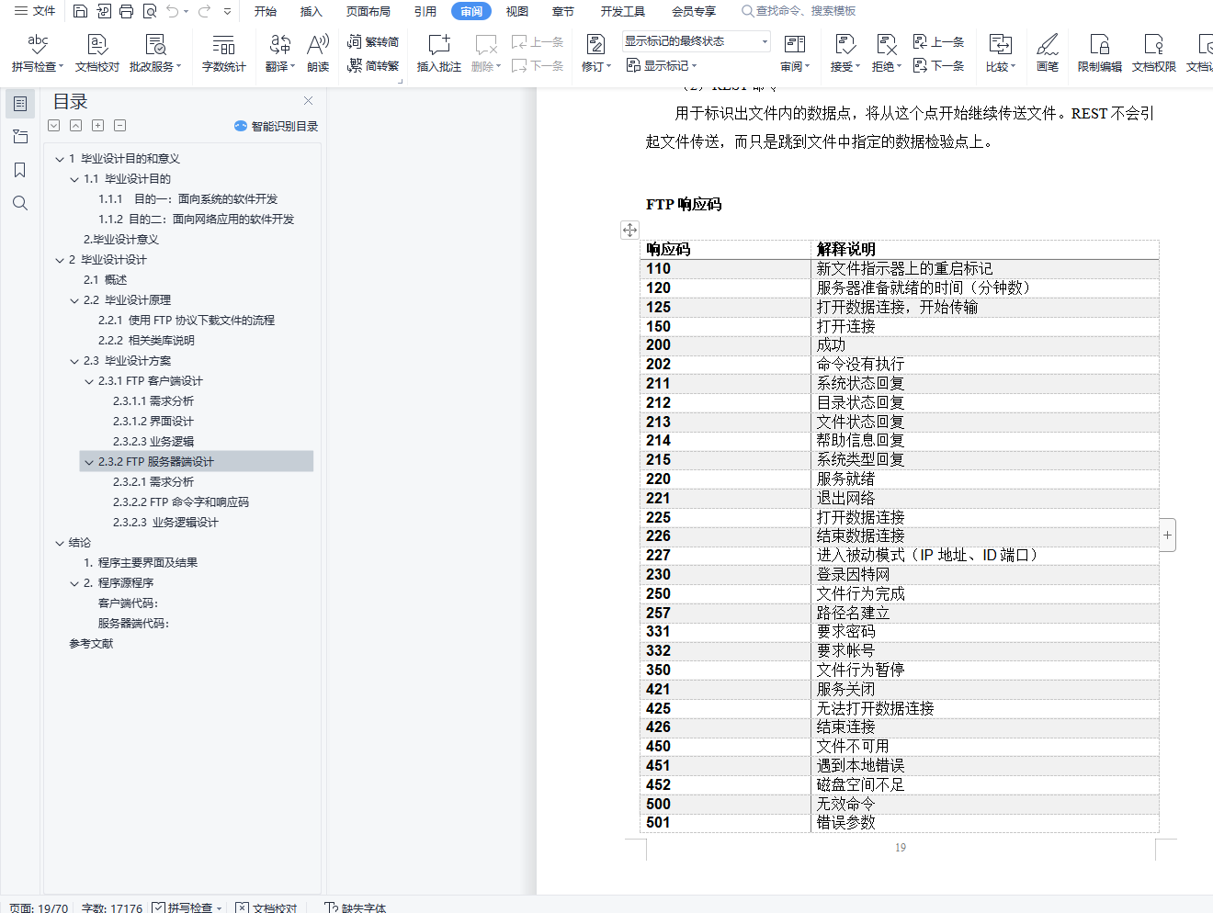The height and width of the screenshot is (913, 1213).
Task: Click the 修订 track changes icon
Action: coord(595,44)
